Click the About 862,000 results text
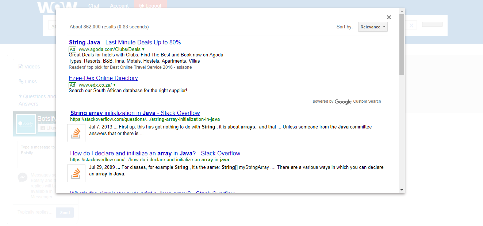This screenshot has width=483, height=226. tap(109, 27)
